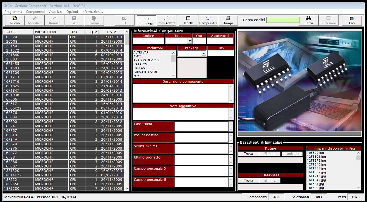This screenshot has width=367, height=202.
Task: Open the Tabelle tool
Action: tap(188, 20)
